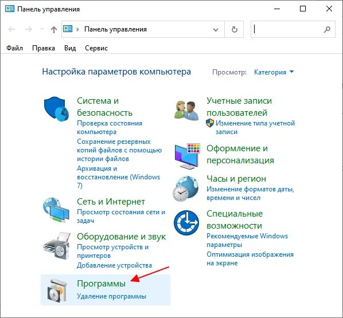This screenshot has width=343, height=318.
Task: Open the Сеть и Интернет category
Action: tap(111, 202)
